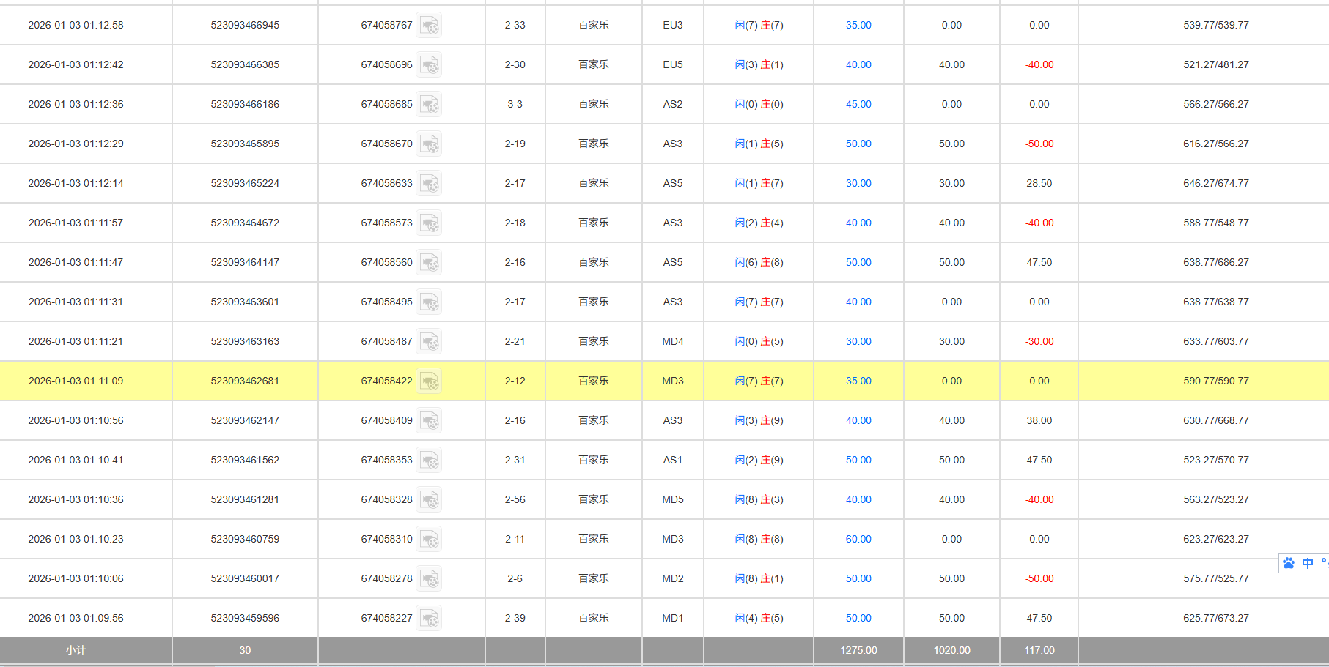Screen dimensions: 1329x667
Task: Open video replay for game 674058767
Action: click(429, 26)
